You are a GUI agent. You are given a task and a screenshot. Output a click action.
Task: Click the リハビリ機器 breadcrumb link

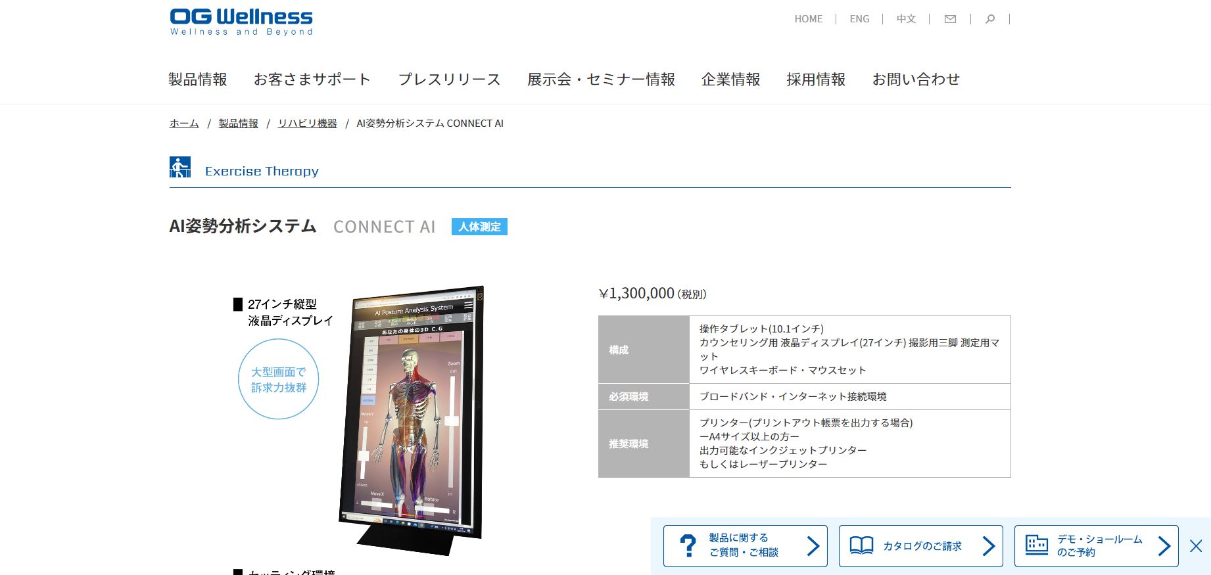(308, 124)
